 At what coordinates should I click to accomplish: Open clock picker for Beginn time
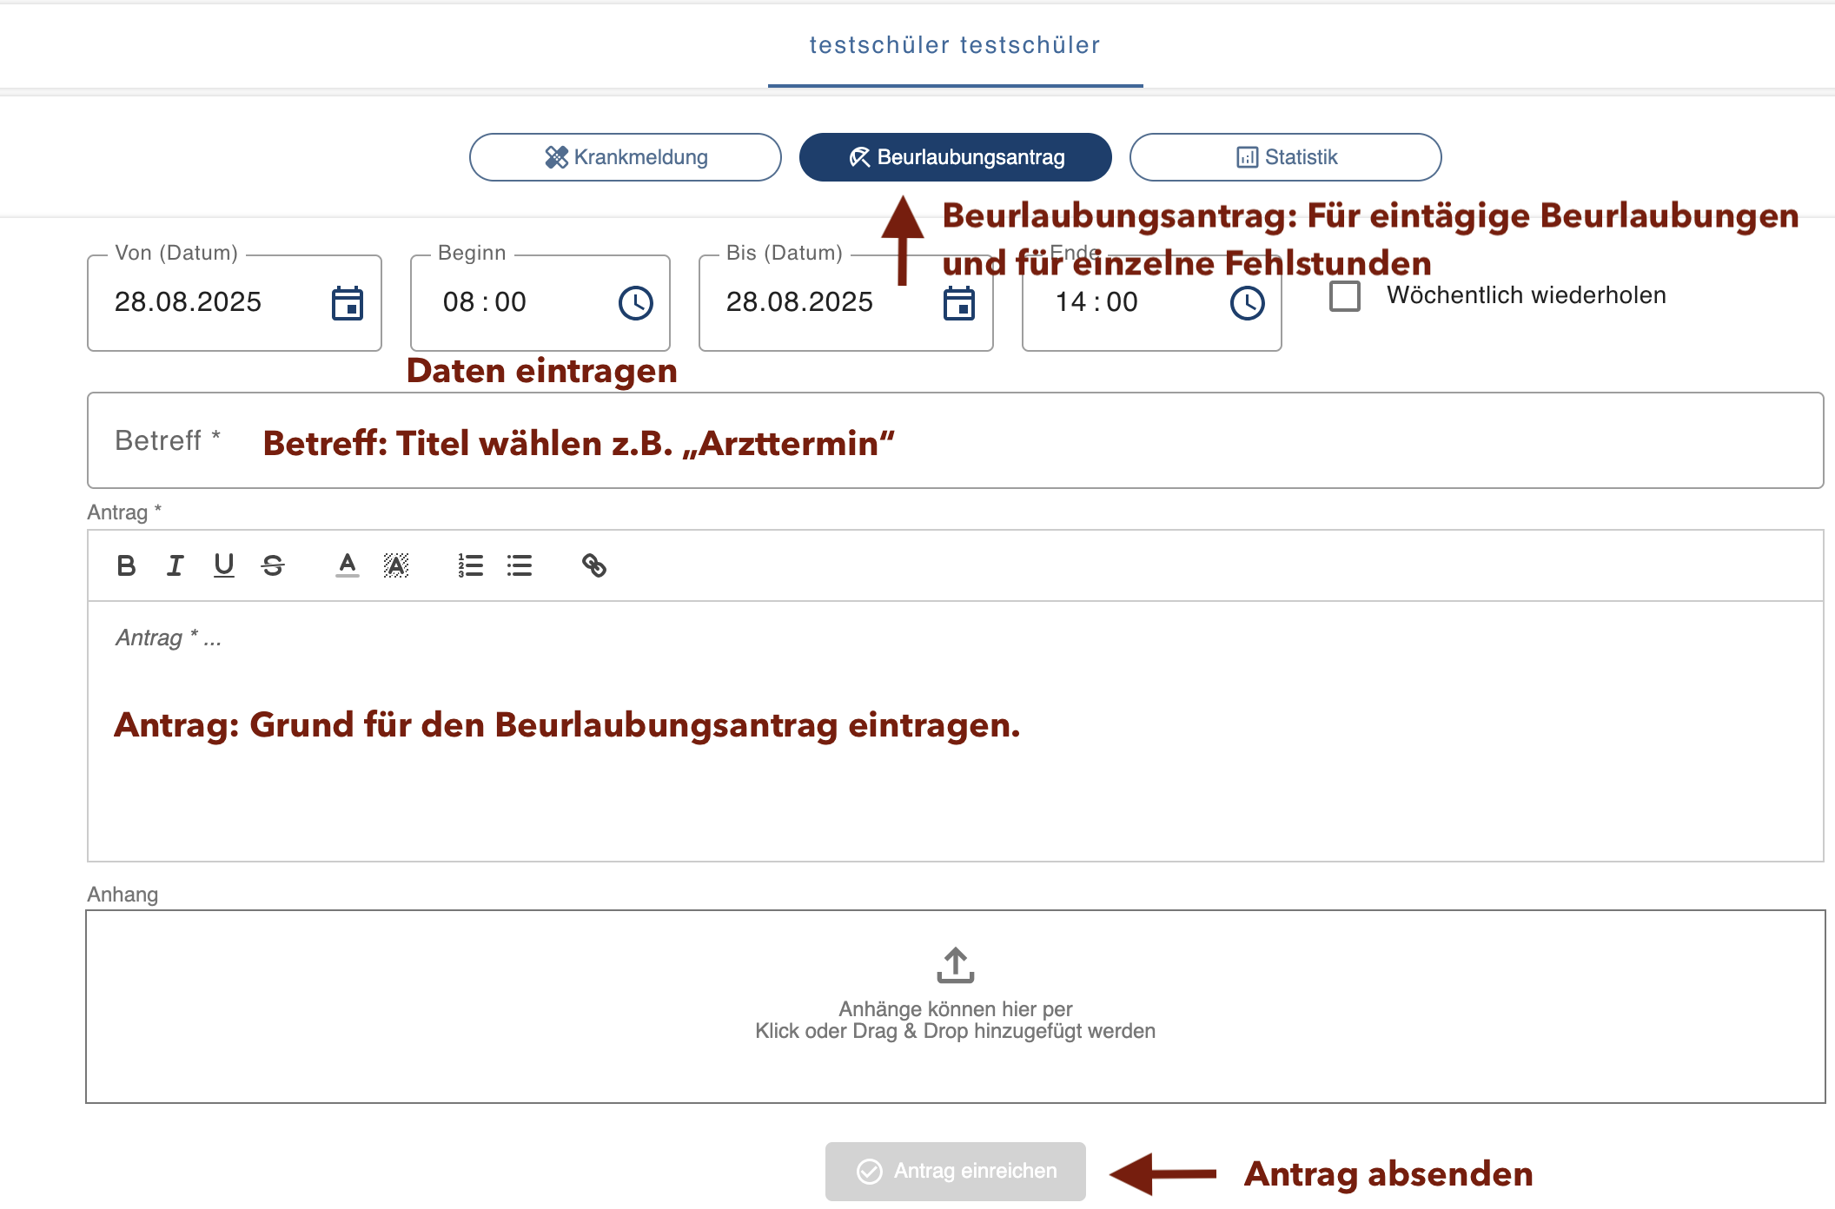click(636, 303)
